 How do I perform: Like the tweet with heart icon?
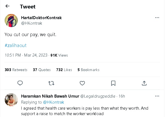point(82,83)
